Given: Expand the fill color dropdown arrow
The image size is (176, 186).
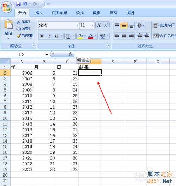Looking at the screenshot, I should pyautogui.click(x=85, y=36).
